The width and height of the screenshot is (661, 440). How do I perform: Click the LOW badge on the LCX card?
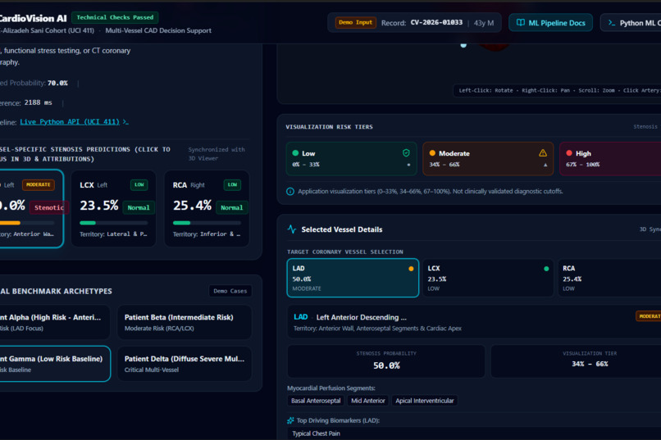coord(139,184)
